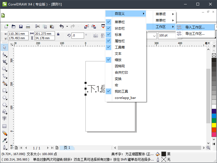Click the x position input field
Image resolution: width=217 pixels, height=163 pixels.
pyautogui.click(x=18, y=34)
